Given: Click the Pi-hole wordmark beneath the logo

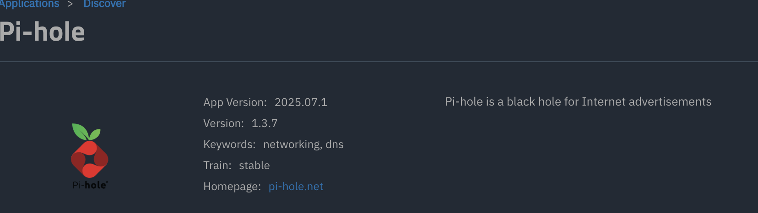Looking at the screenshot, I should click(x=90, y=185).
